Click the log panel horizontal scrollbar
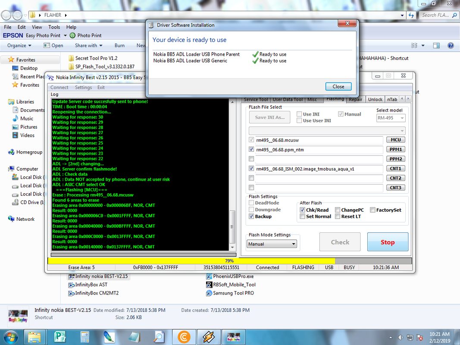 pyautogui.click(x=144, y=254)
